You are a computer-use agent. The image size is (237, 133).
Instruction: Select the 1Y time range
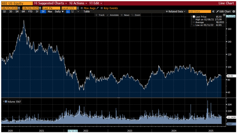point(37,12)
